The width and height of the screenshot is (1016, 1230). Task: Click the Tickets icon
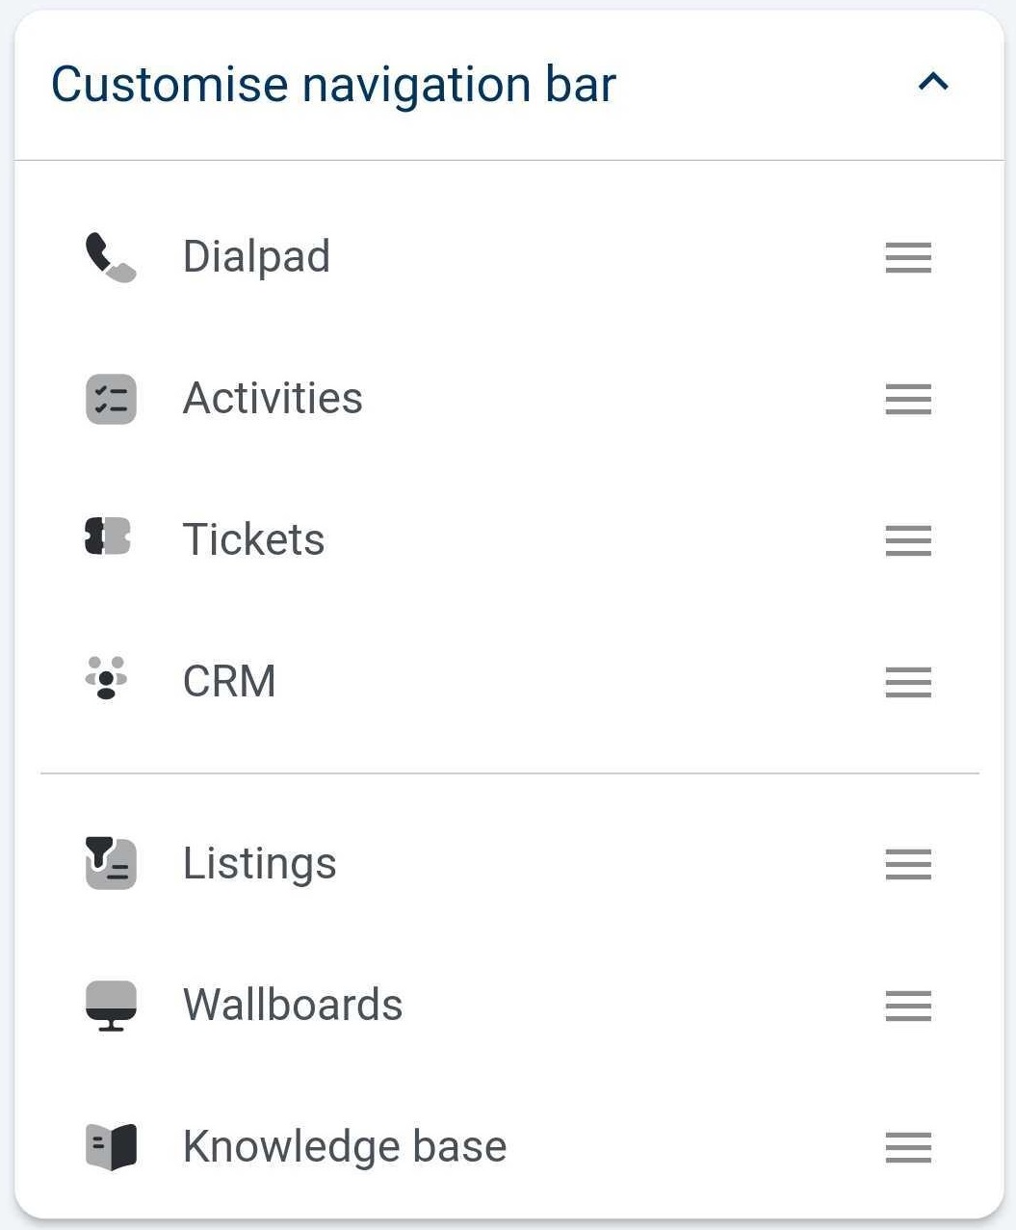(108, 537)
